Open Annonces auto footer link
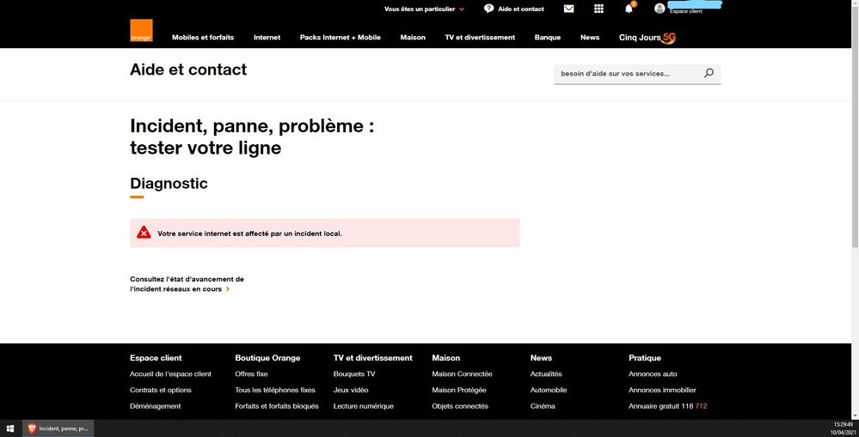The width and height of the screenshot is (859, 437). (x=653, y=374)
